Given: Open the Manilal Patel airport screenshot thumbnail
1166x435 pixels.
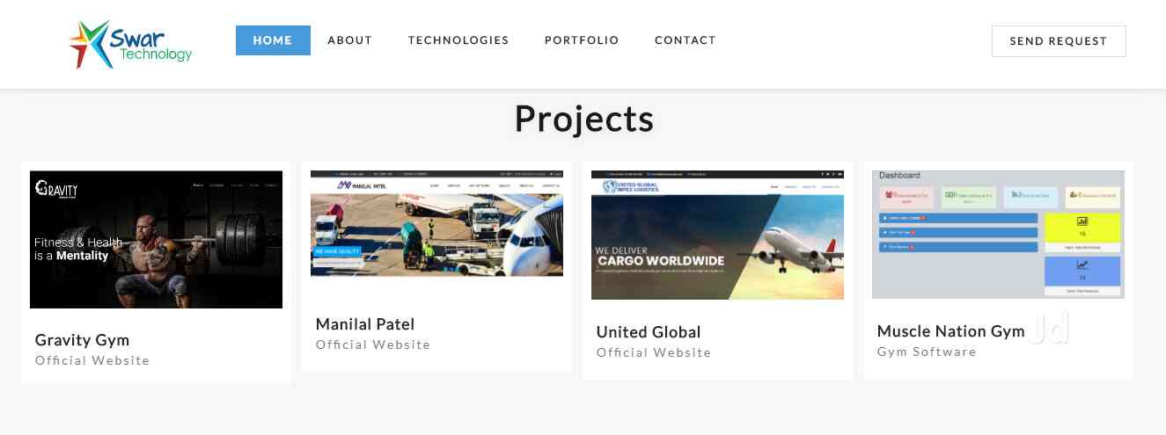Looking at the screenshot, I should (436, 223).
